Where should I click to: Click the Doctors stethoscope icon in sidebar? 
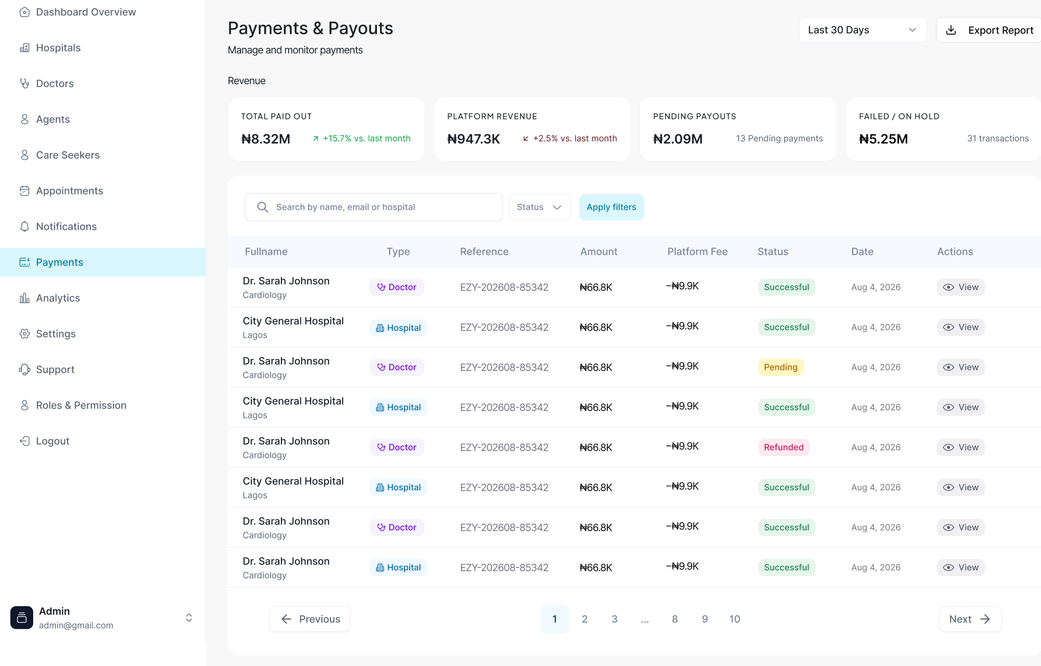tap(25, 83)
